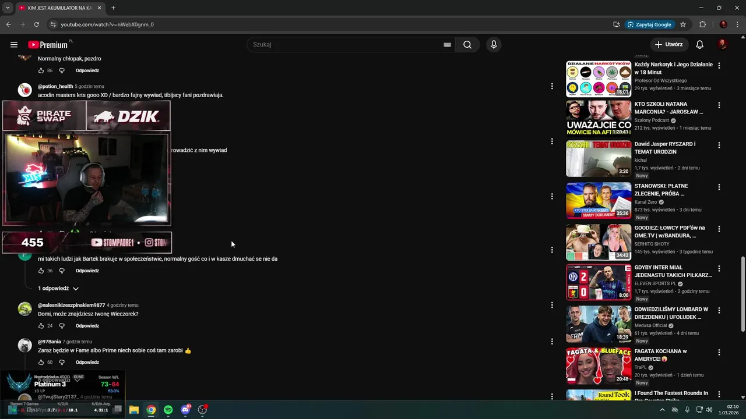
Task: Open Chrome extensions puzzle icon
Action: [702, 24]
